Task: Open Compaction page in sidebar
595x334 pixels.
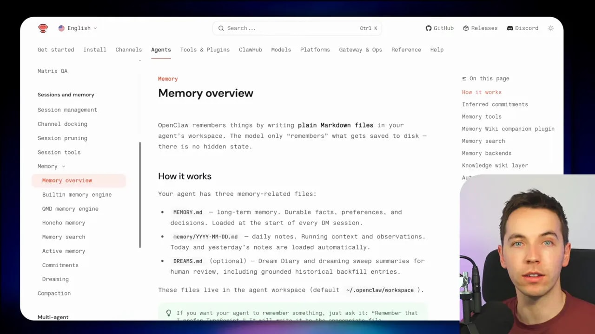Action: tap(54, 293)
